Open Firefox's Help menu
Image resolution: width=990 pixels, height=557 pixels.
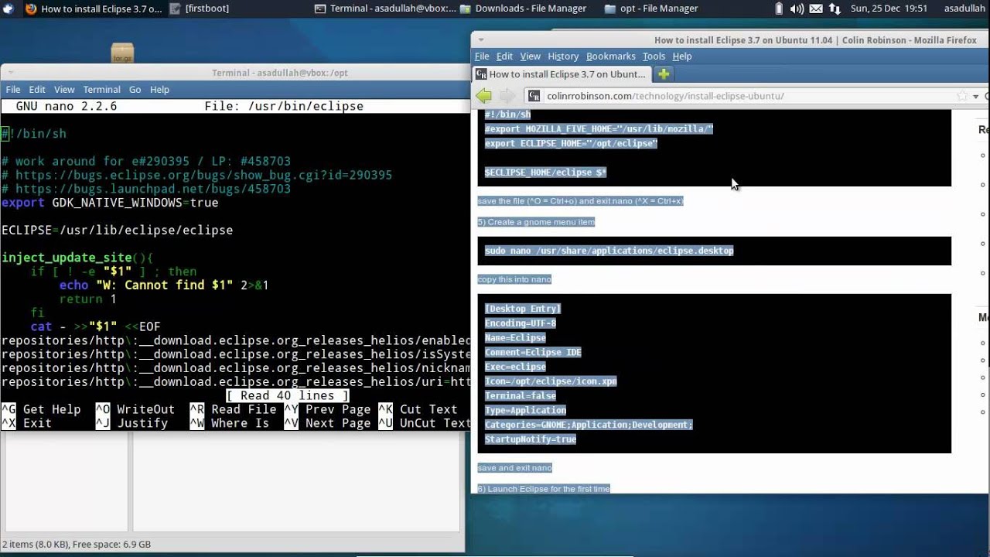(x=681, y=56)
